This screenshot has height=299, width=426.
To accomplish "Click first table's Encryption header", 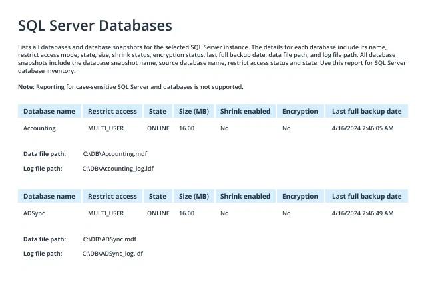I will click(300, 112).
